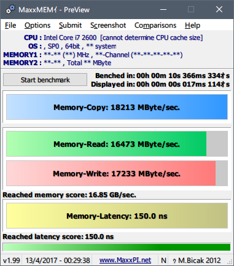The height and width of the screenshot is (266, 234).
Task: Open the File menu
Action: (x=10, y=25)
